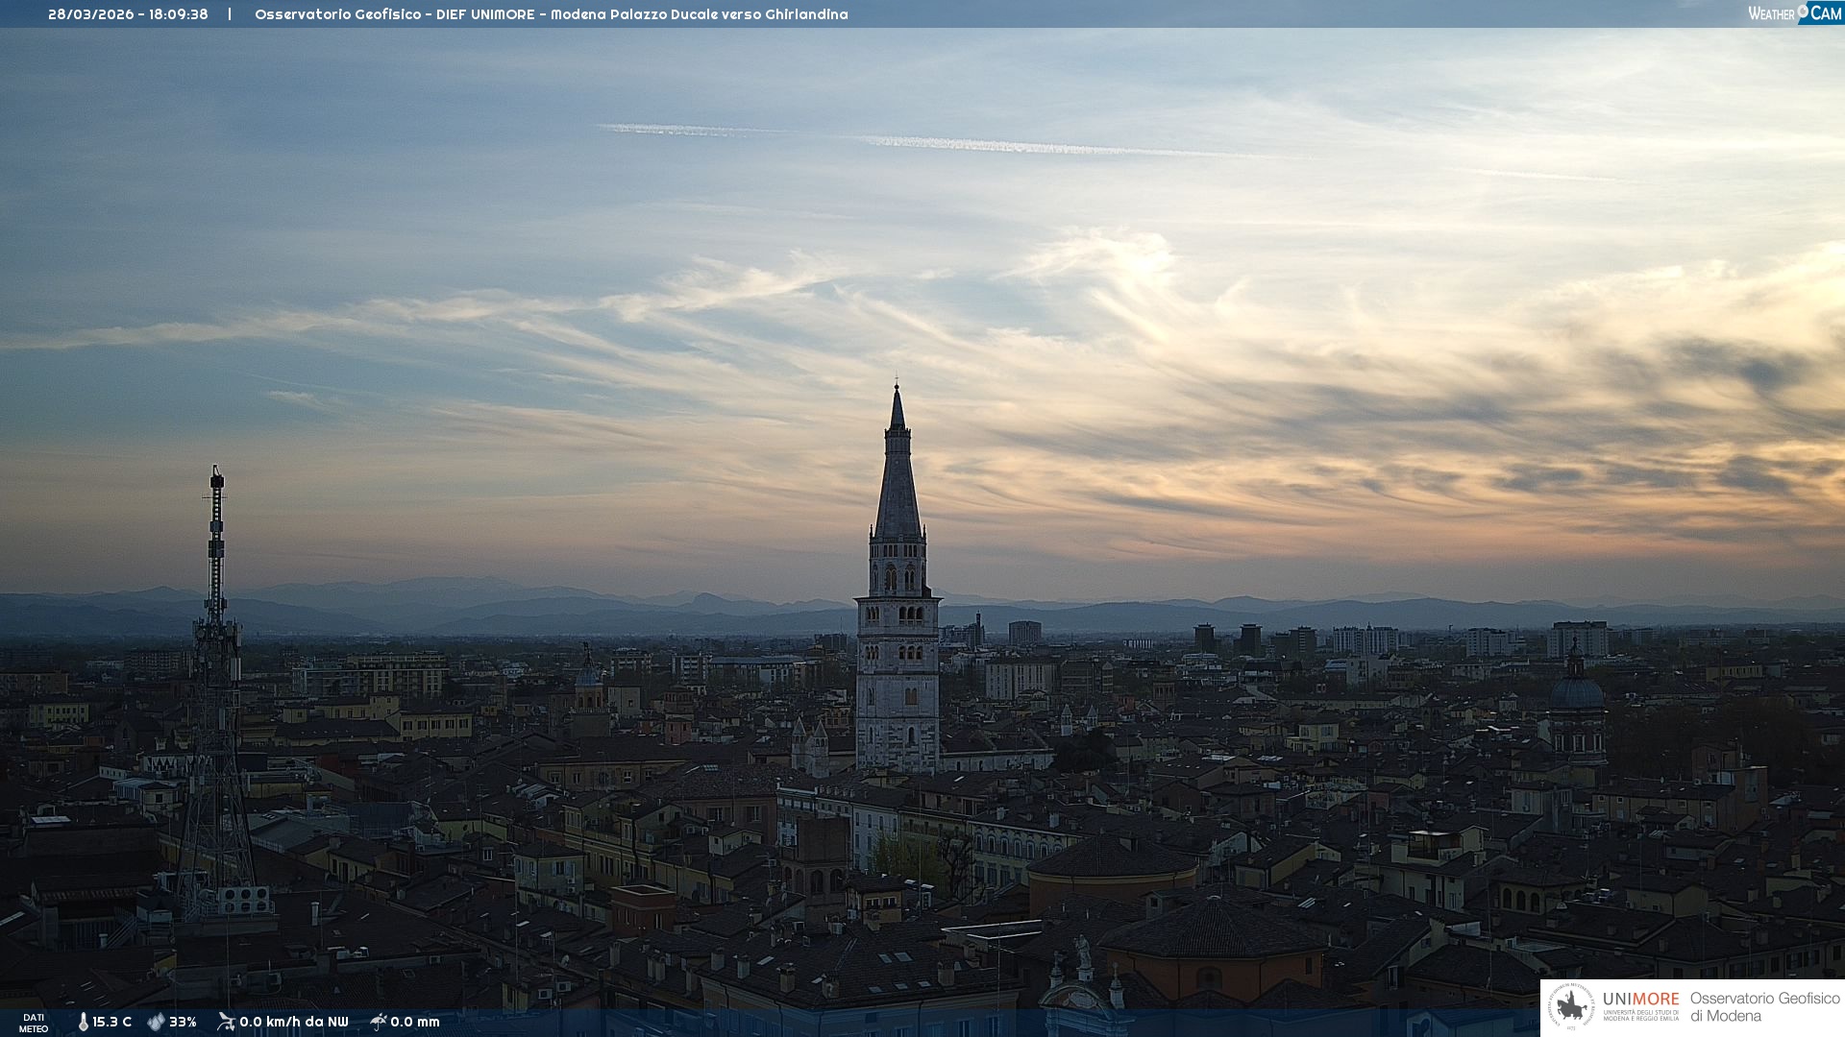
Task: Click the 18:09:38 time display
Action: (x=178, y=14)
